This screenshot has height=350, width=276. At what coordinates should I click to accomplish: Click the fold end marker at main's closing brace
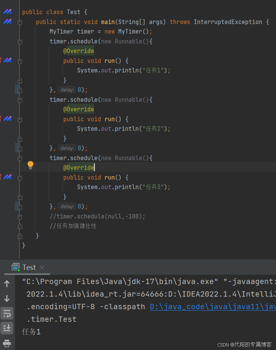20,236
